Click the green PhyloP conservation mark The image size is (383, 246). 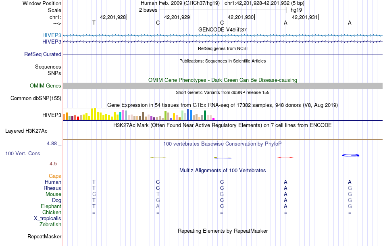tap(158, 157)
